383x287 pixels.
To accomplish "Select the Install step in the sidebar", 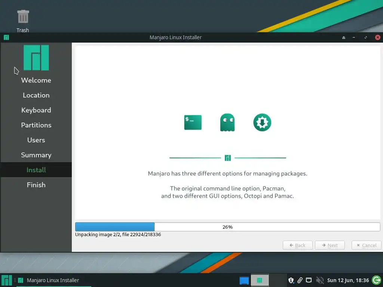I will tap(36, 170).
